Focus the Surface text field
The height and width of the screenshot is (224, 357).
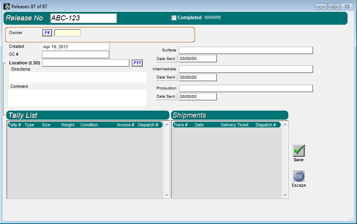[x=246, y=50]
